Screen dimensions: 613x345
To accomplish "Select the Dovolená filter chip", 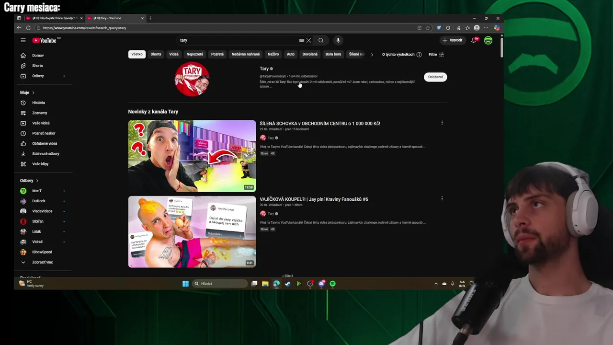I will 310,54.
